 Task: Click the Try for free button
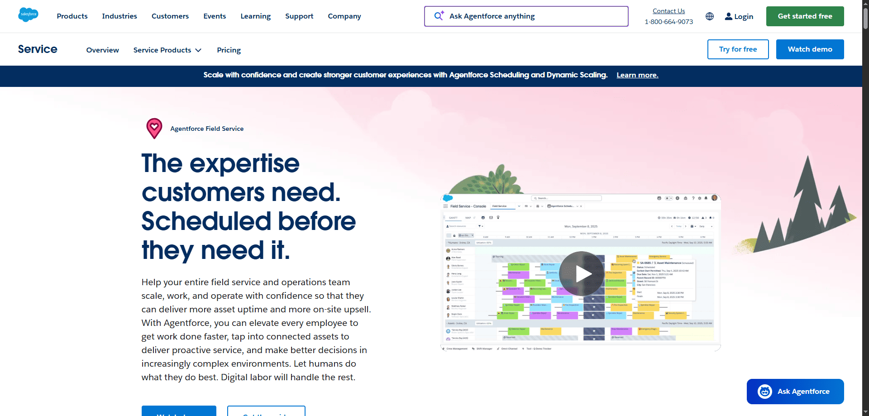click(x=738, y=49)
